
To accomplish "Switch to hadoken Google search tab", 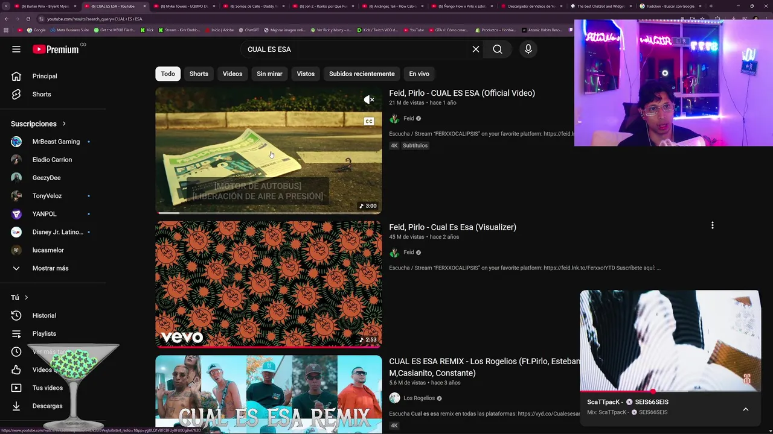I will click(x=669, y=6).
